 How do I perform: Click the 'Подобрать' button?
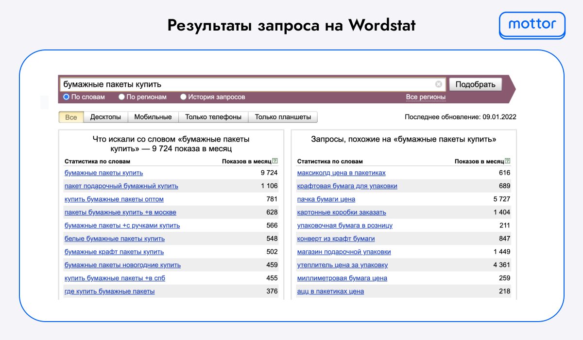pyautogui.click(x=475, y=84)
